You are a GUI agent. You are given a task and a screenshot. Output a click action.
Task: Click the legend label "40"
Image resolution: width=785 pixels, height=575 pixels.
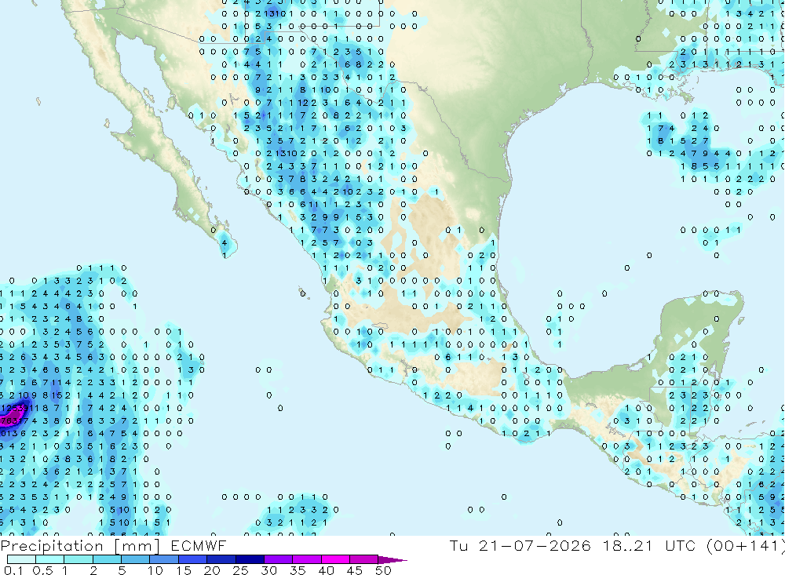[x=326, y=570]
